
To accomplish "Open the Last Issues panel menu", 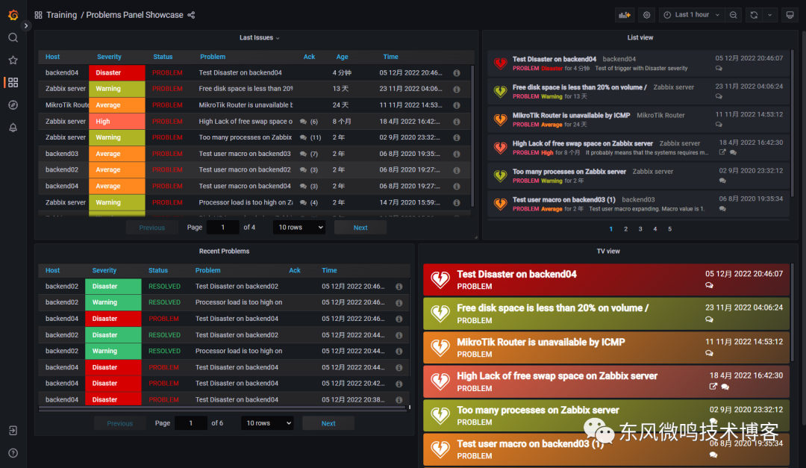I will tap(259, 37).
